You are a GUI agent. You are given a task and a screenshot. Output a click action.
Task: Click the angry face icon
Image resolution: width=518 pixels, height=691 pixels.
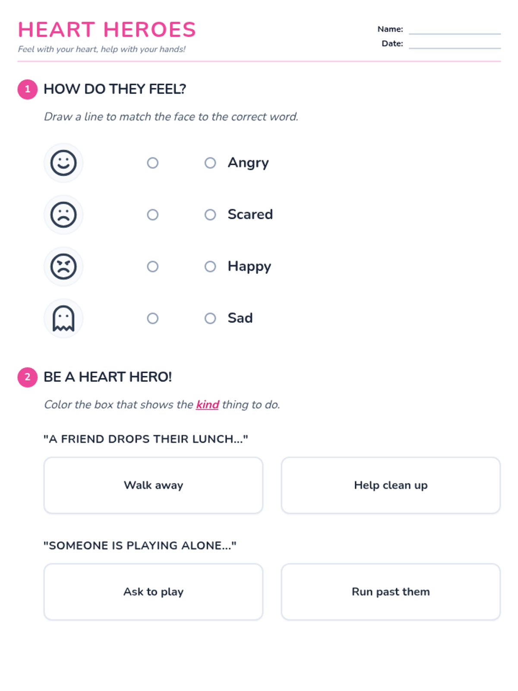click(x=63, y=266)
